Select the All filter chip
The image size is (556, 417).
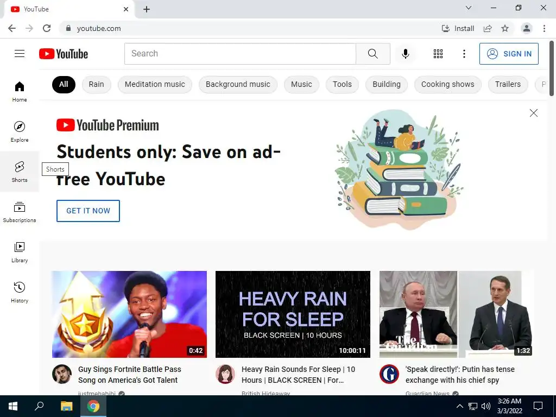coord(64,84)
